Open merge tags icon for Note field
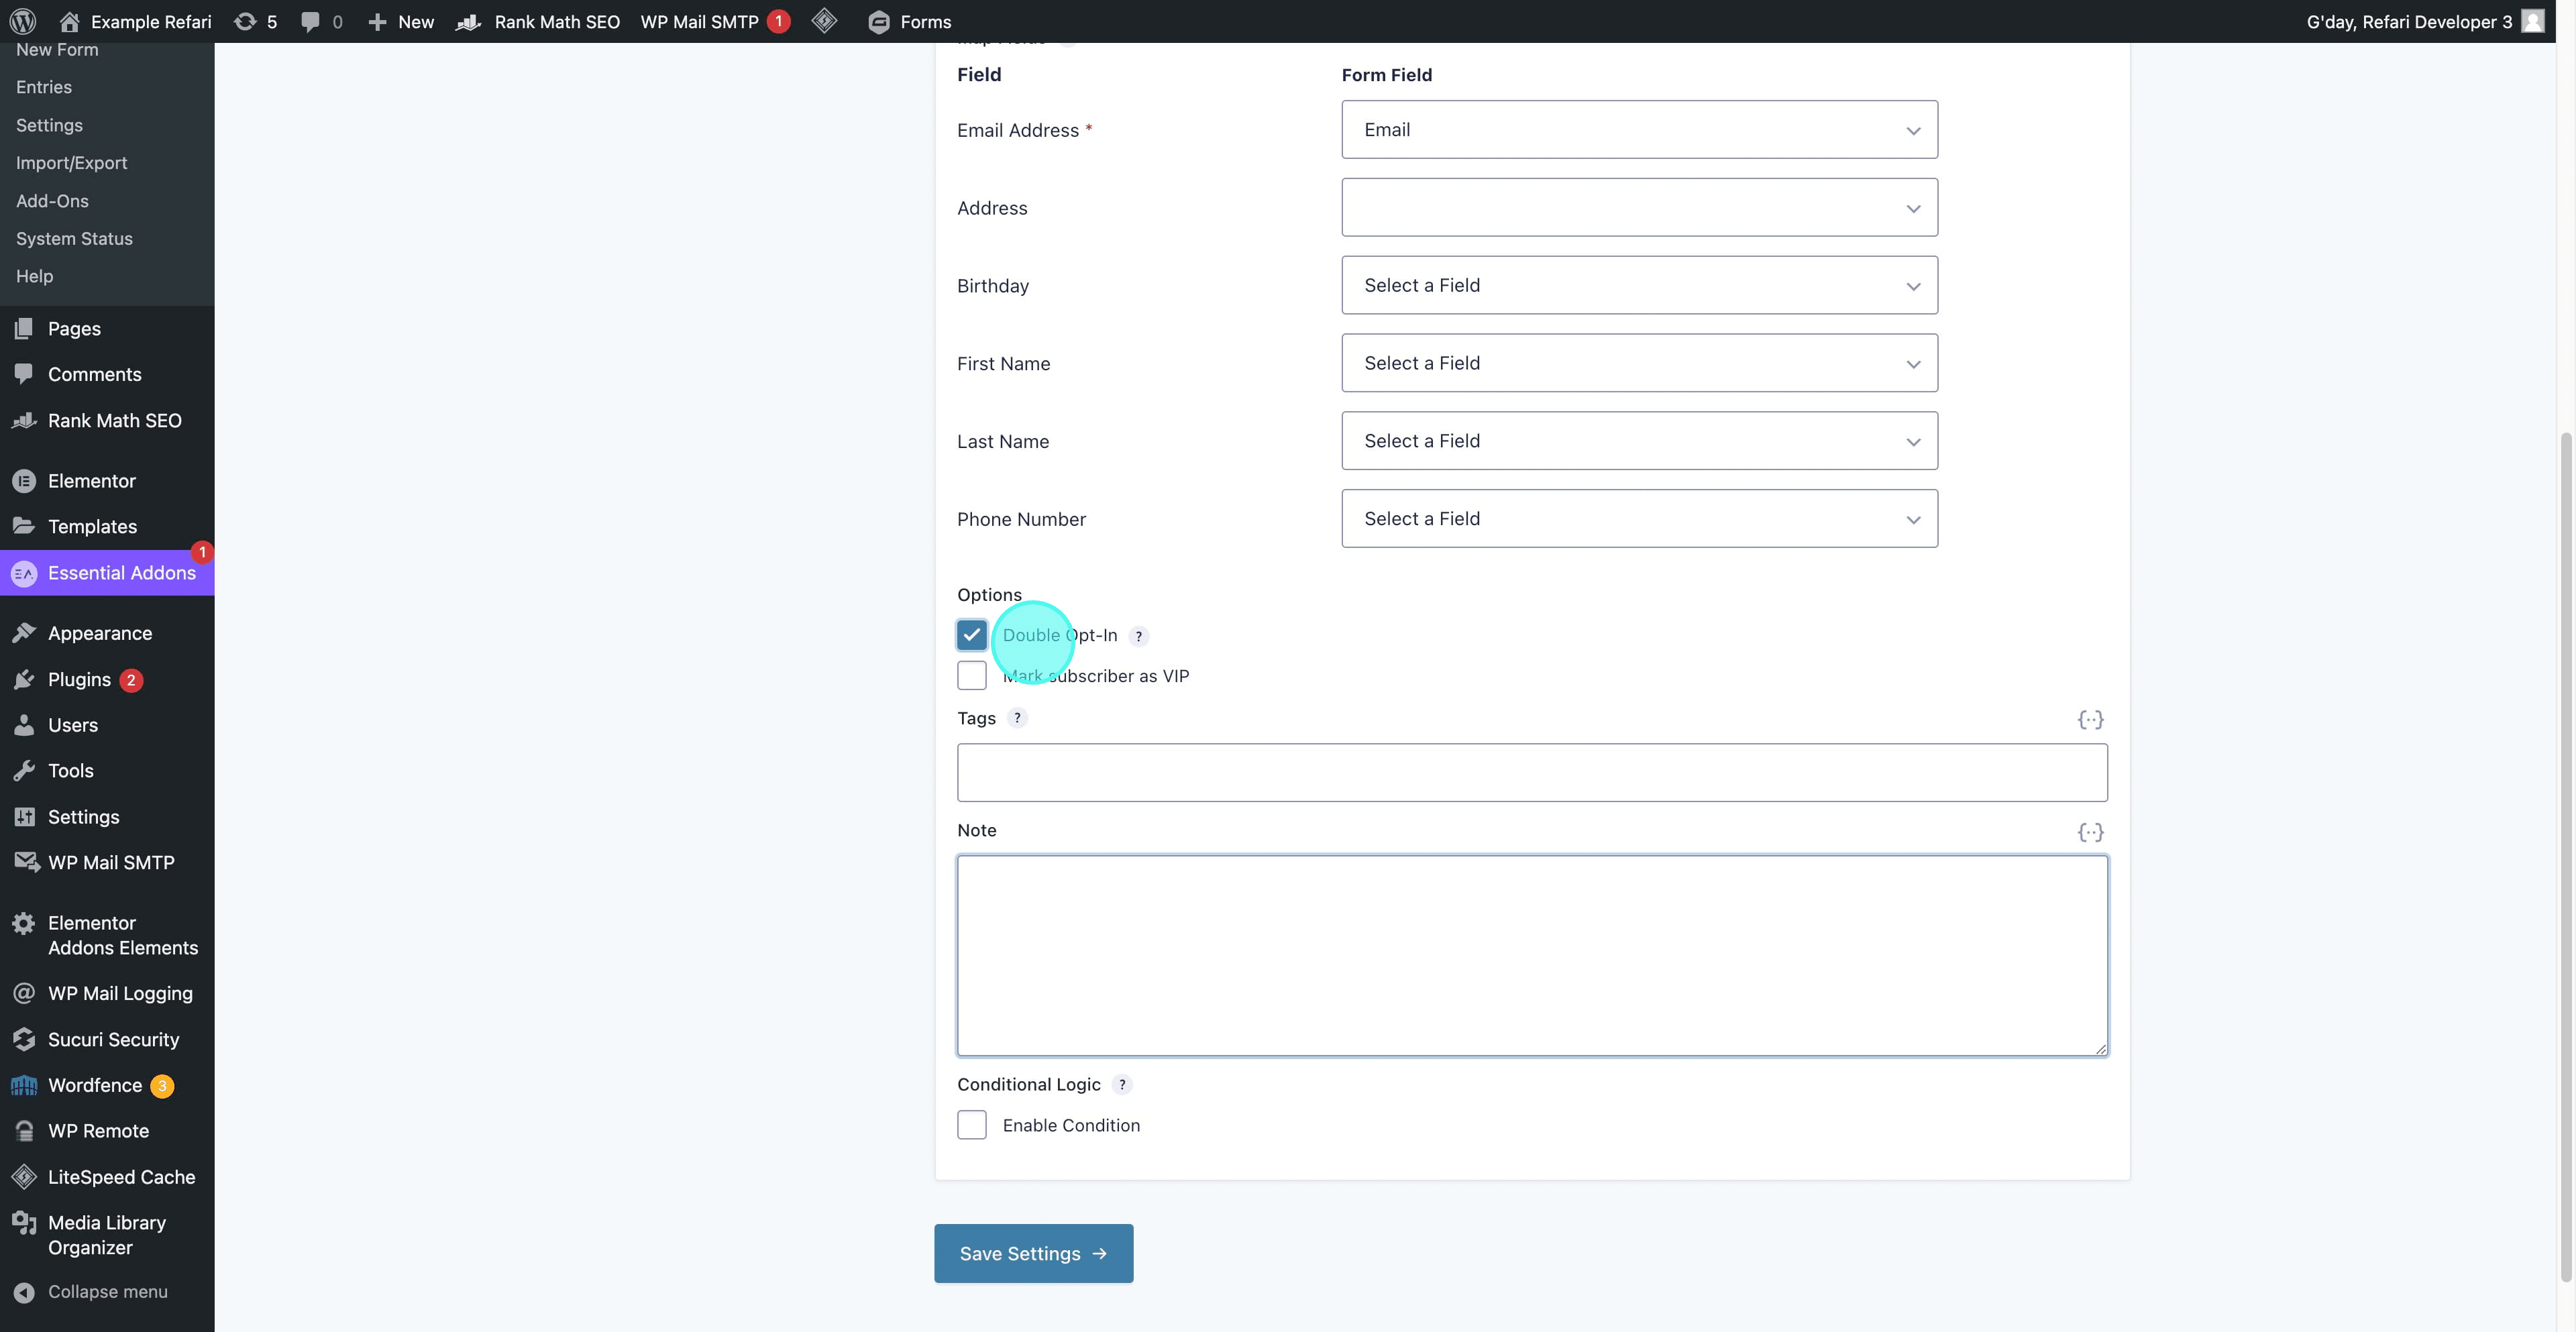 [x=2090, y=832]
